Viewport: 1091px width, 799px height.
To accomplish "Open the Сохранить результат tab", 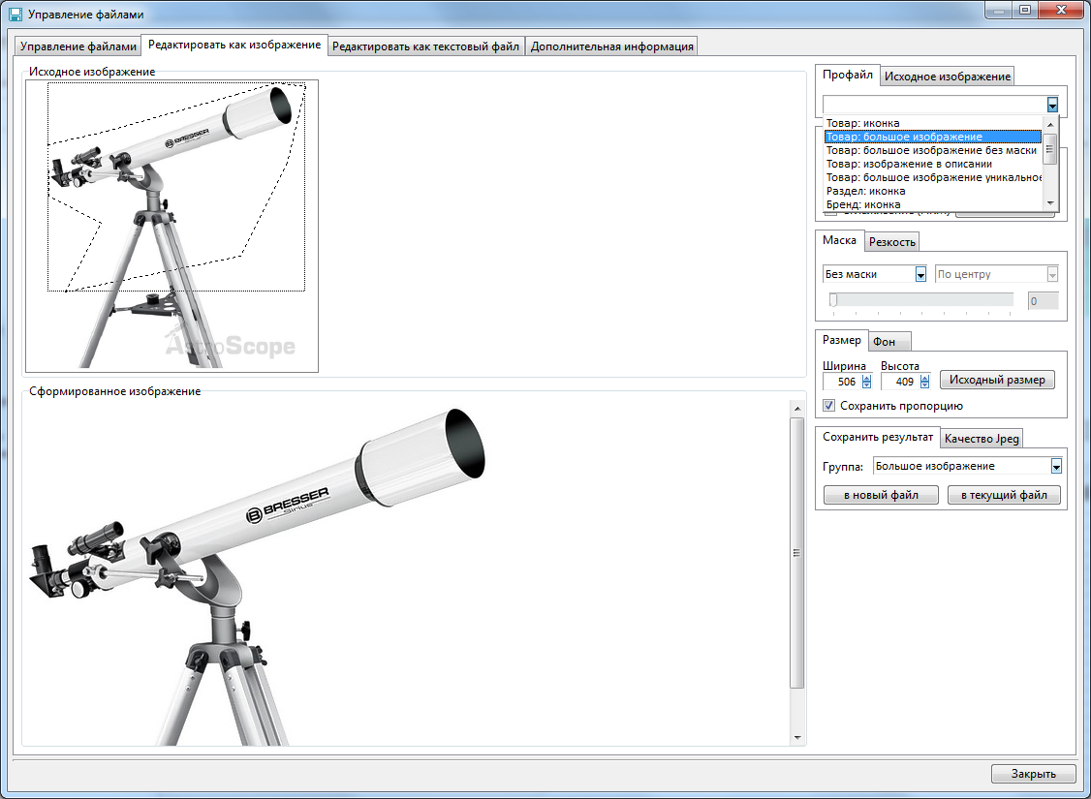I will click(878, 437).
